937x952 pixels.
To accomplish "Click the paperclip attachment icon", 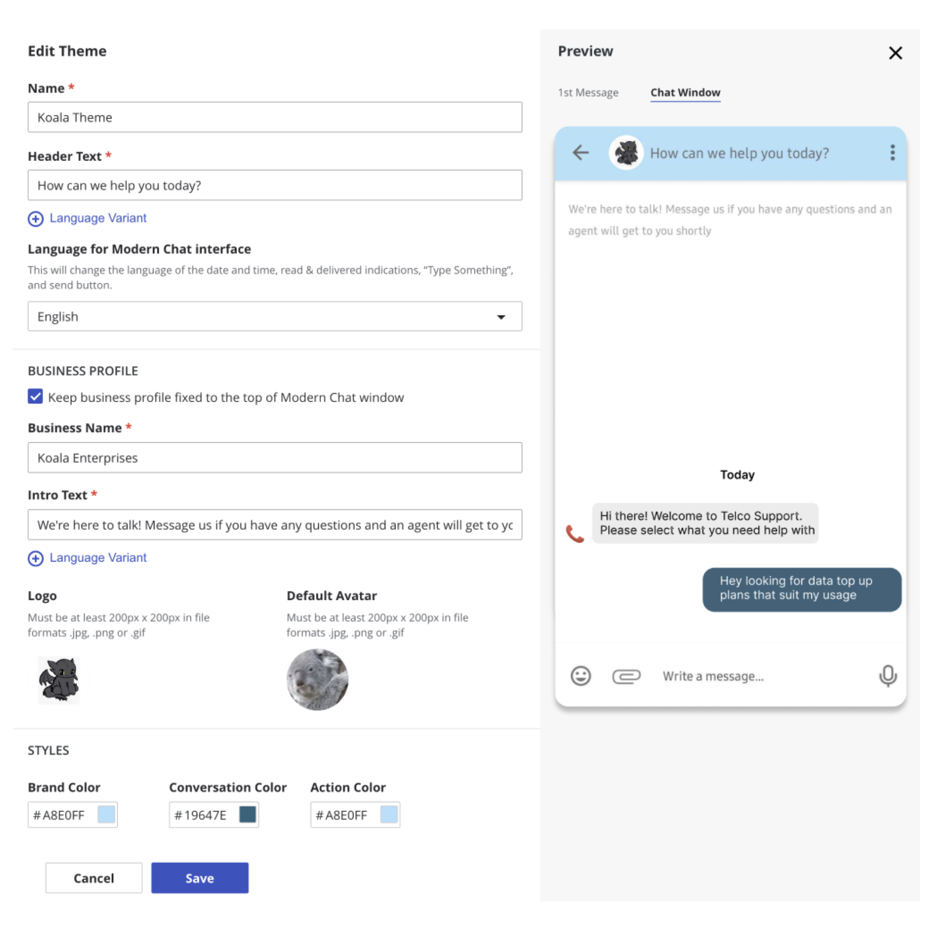I will pyautogui.click(x=626, y=676).
